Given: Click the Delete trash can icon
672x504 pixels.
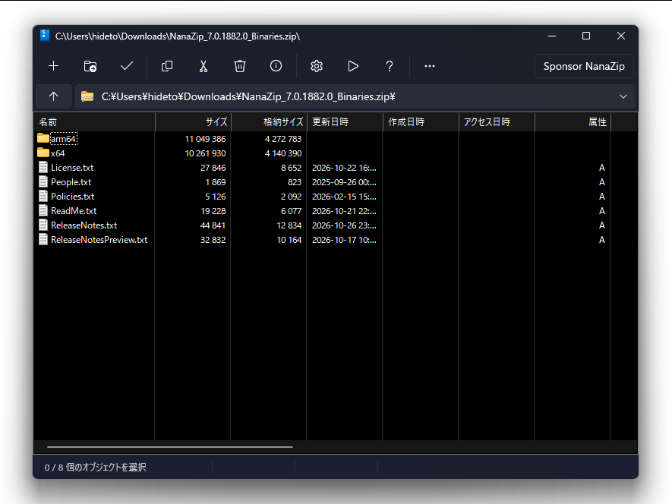Looking at the screenshot, I should click(x=240, y=66).
